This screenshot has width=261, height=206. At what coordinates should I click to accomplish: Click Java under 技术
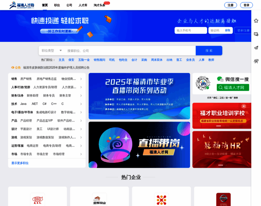point(23,104)
